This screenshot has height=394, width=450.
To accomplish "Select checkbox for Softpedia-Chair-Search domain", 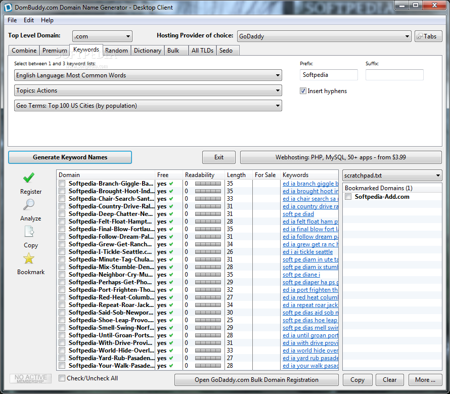I will click(62, 198).
